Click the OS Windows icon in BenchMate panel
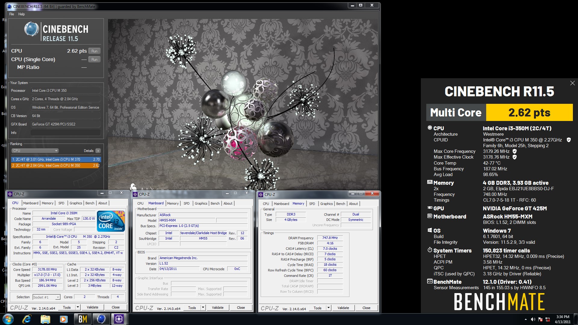This screenshot has height=325, width=578. pos(430,230)
